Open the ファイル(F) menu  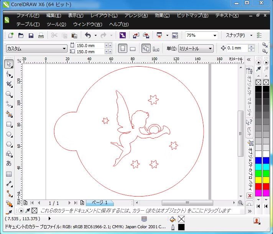[28, 16]
